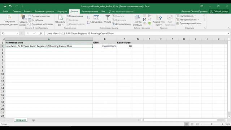Click the Количество header cell
The width and height of the screenshot is (231, 130).
pos(124,43)
